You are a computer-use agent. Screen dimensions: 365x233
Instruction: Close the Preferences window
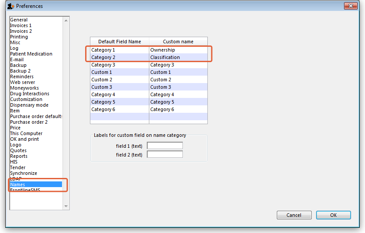[x=351, y=6]
